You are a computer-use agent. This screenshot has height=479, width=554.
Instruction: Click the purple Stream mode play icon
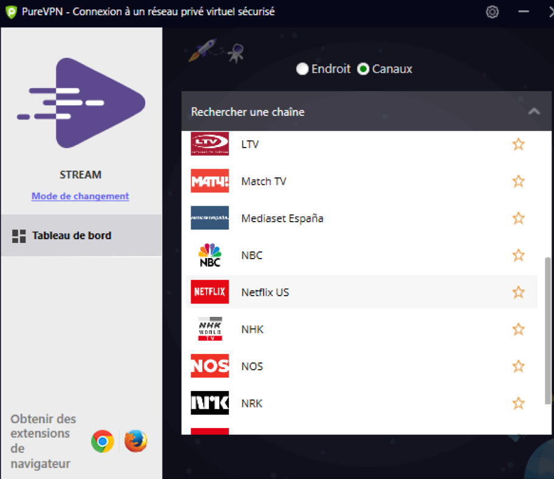coord(81,103)
